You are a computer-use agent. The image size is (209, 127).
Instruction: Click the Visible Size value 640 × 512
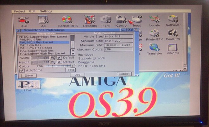(118, 37)
